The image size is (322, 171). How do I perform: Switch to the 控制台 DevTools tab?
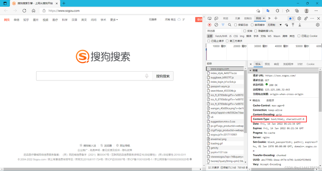pyautogui.click(x=248, y=19)
